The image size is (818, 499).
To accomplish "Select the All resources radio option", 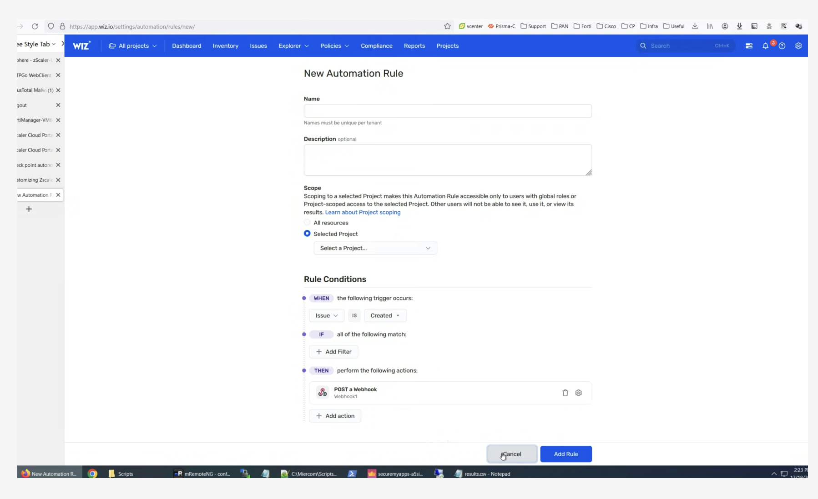I will coord(307,222).
